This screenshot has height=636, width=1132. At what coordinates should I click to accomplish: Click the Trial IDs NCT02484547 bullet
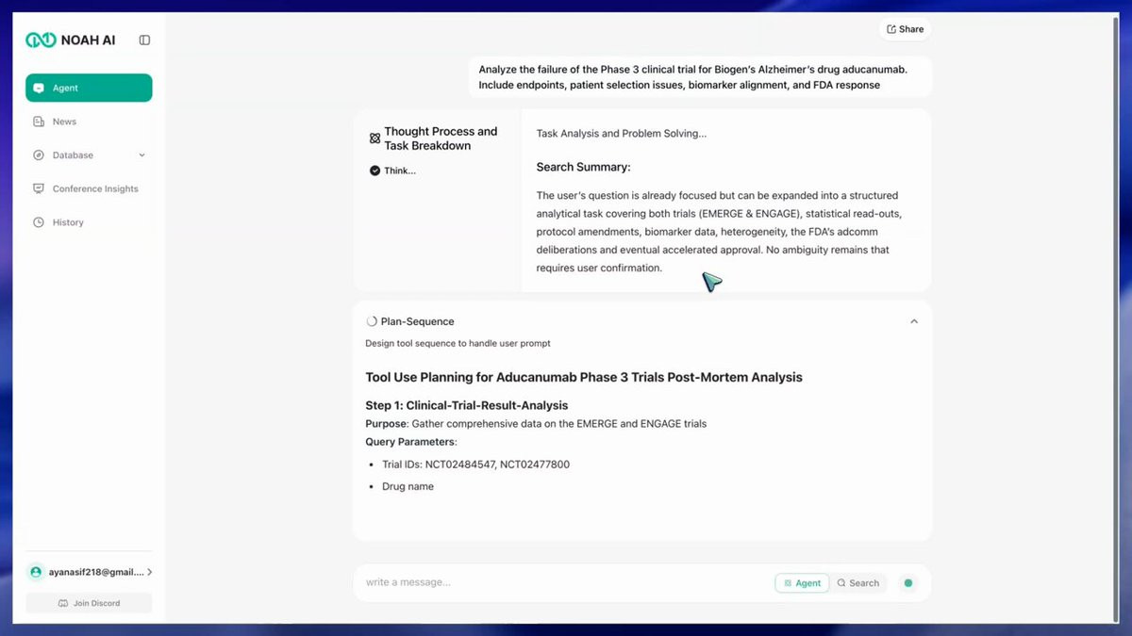tap(475, 465)
